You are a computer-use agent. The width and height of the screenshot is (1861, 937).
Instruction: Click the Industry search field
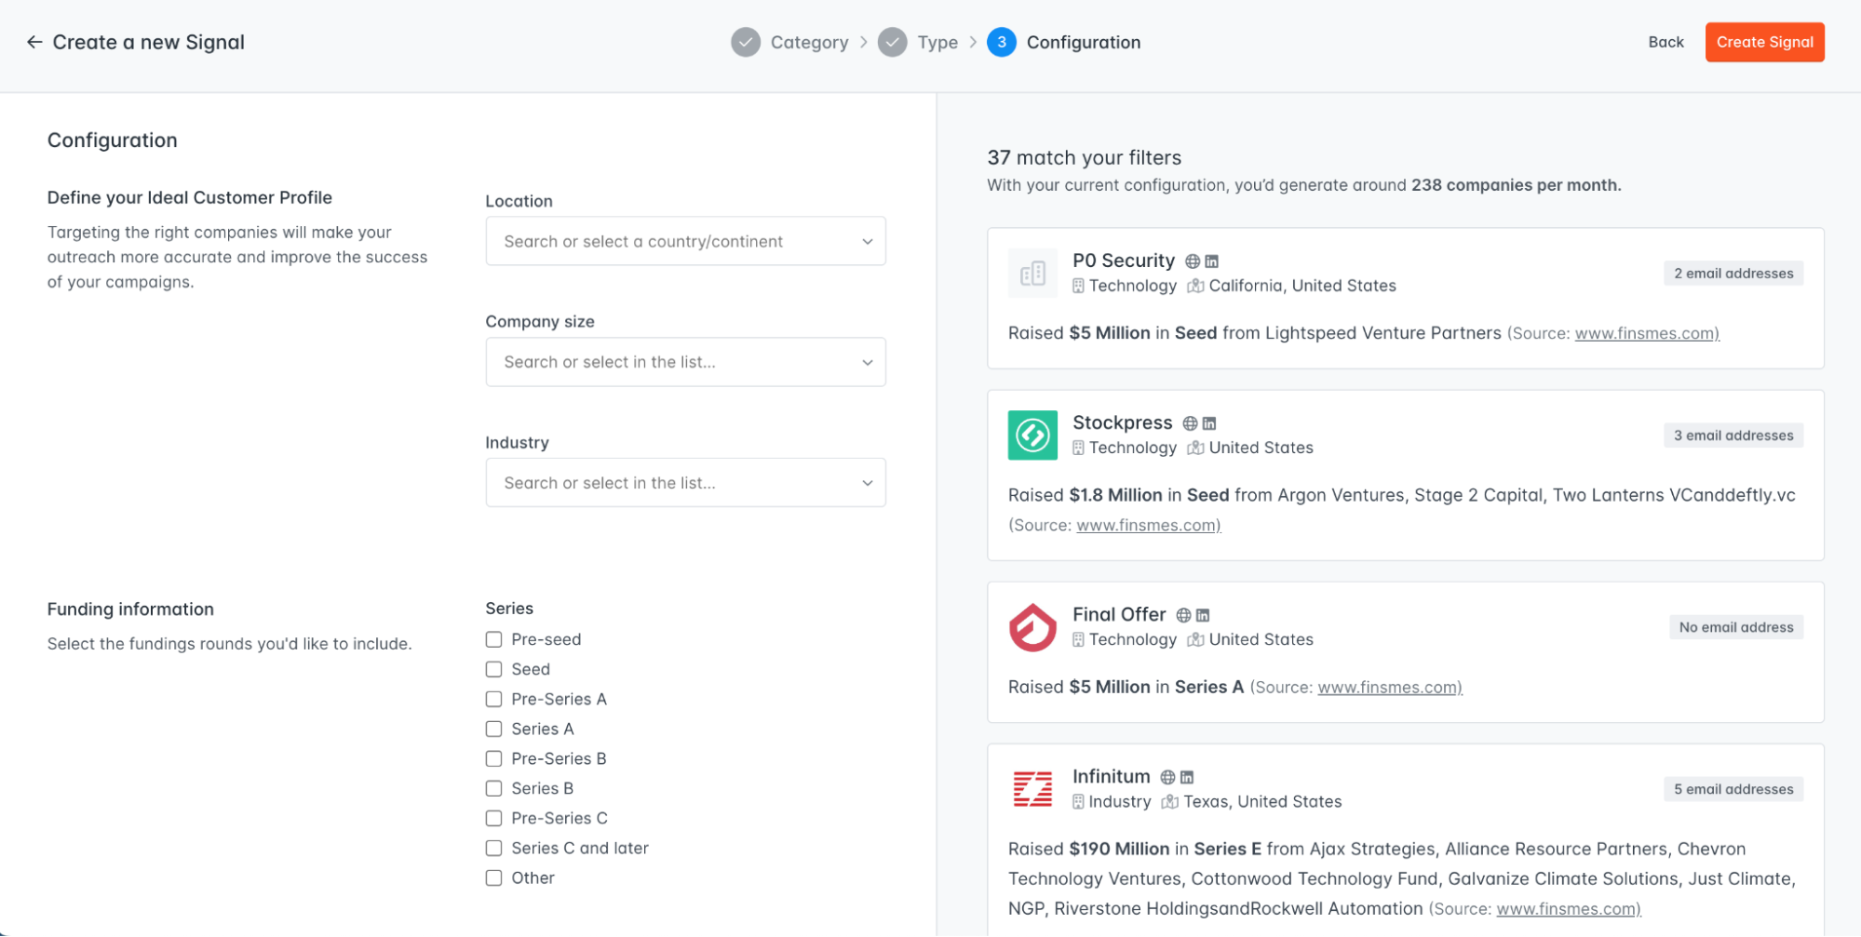tap(685, 482)
